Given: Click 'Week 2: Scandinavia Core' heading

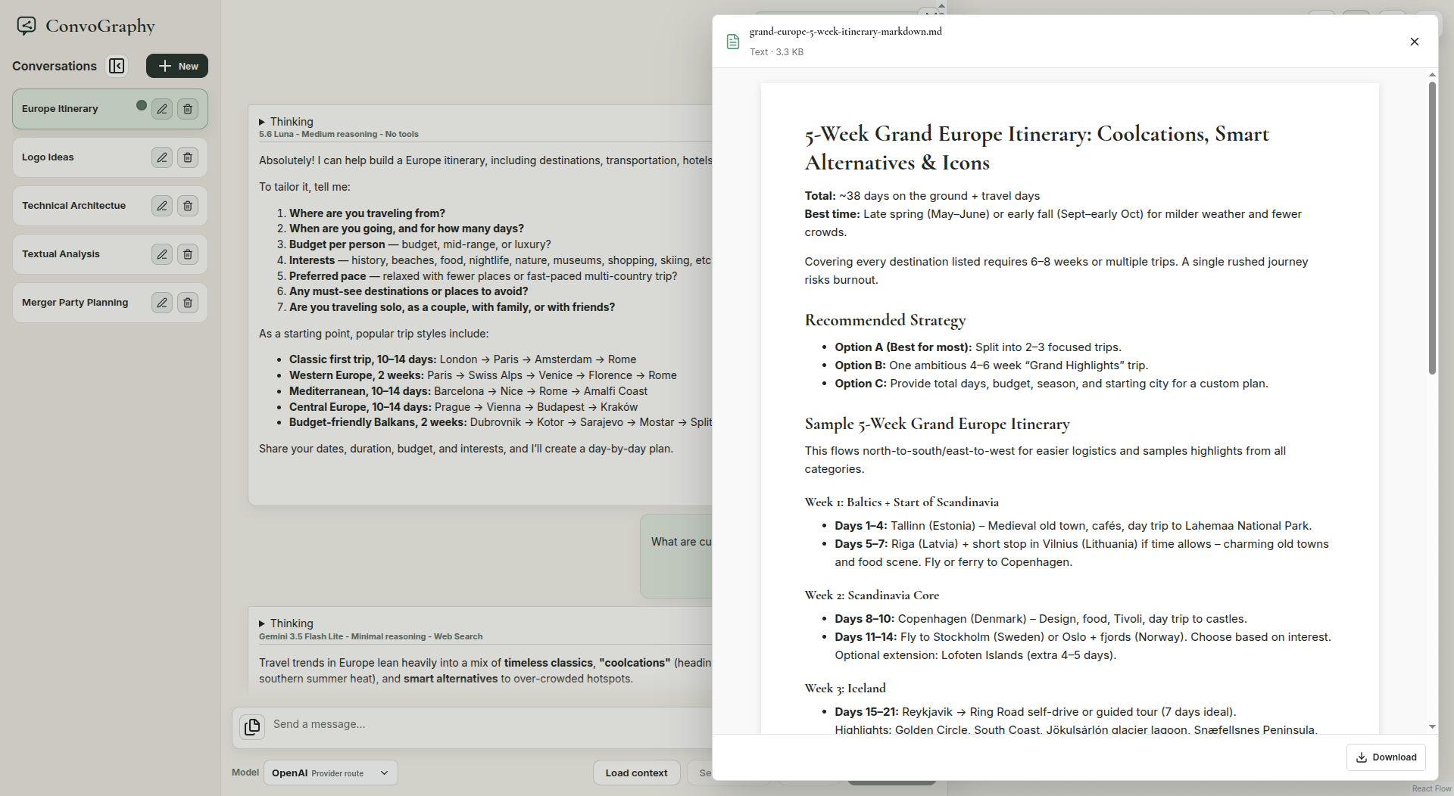Looking at the screenshot, I should pos(872,595).
